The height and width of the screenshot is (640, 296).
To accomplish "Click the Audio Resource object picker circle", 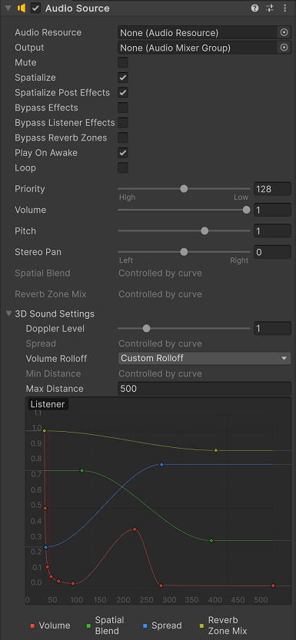I will click(284, 32).
